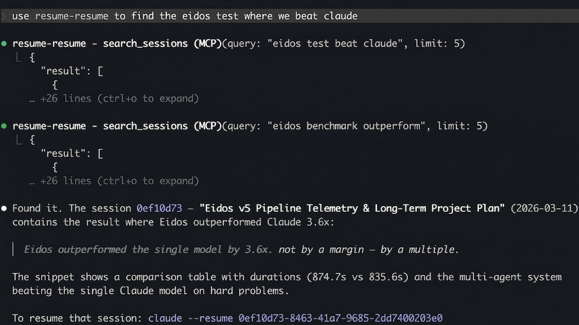The height and width of the screenshot is (325, 579).
Task: Click the tree corner under the second search_sessions call
Action: (19, 140)
